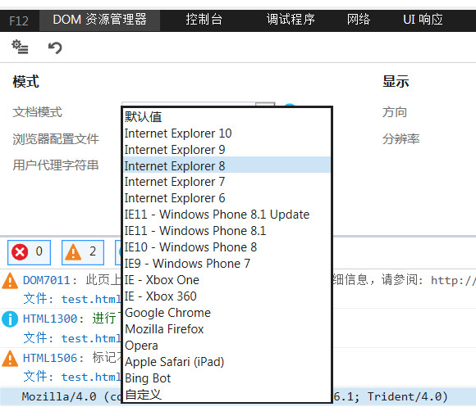Toggle the orange warning filter showing 2
The width and height of the screenshot is (476, 416).
click(83, 252)
